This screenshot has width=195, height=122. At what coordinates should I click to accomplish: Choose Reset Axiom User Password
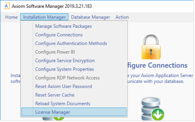point(63,86)
